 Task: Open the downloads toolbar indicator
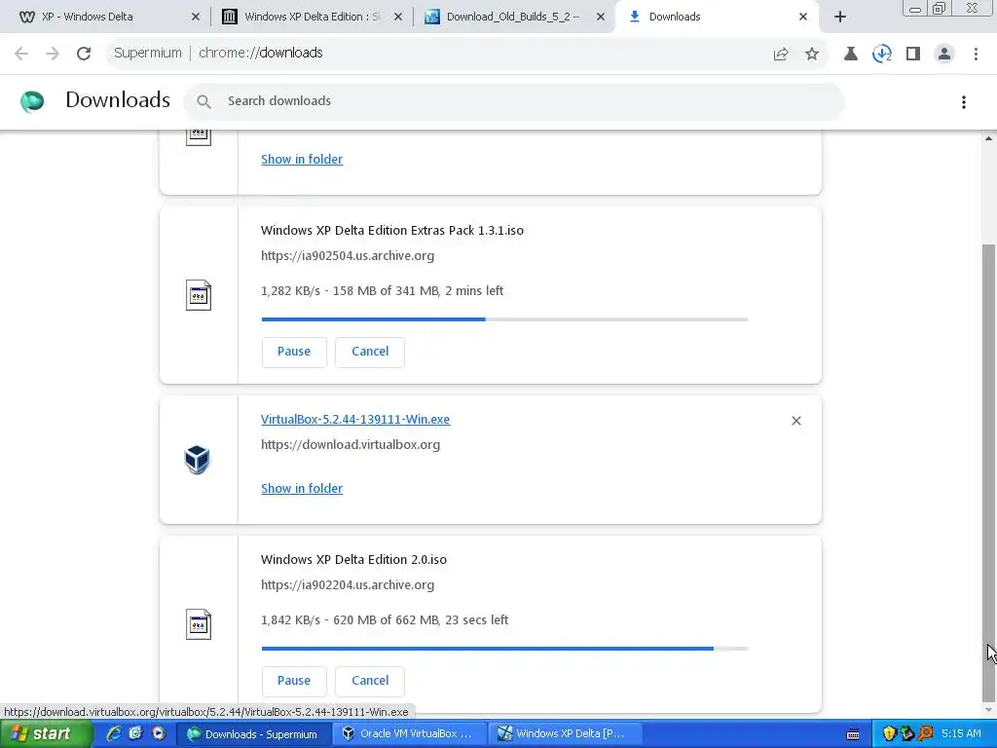[882, 55]
